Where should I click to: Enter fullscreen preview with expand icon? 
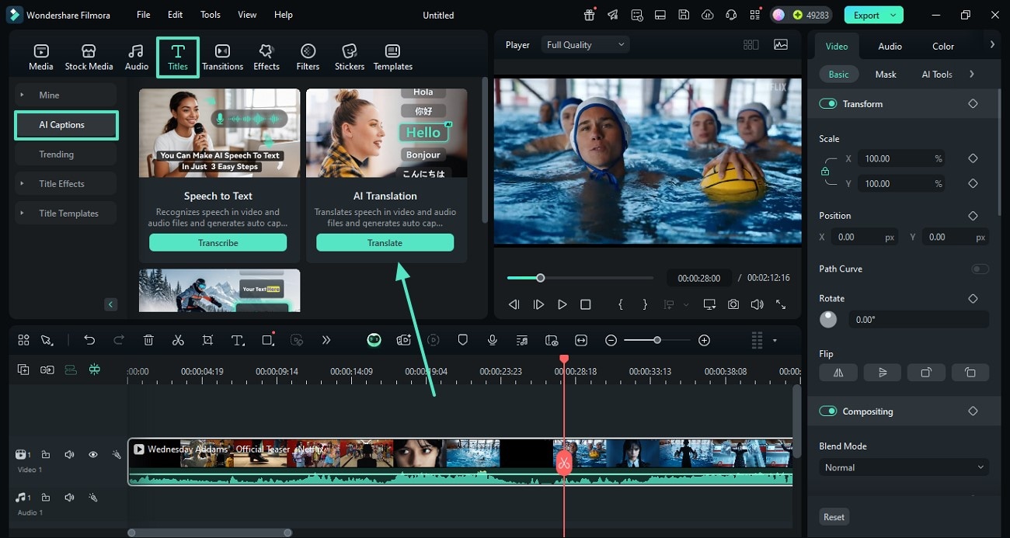coord(781,305)
